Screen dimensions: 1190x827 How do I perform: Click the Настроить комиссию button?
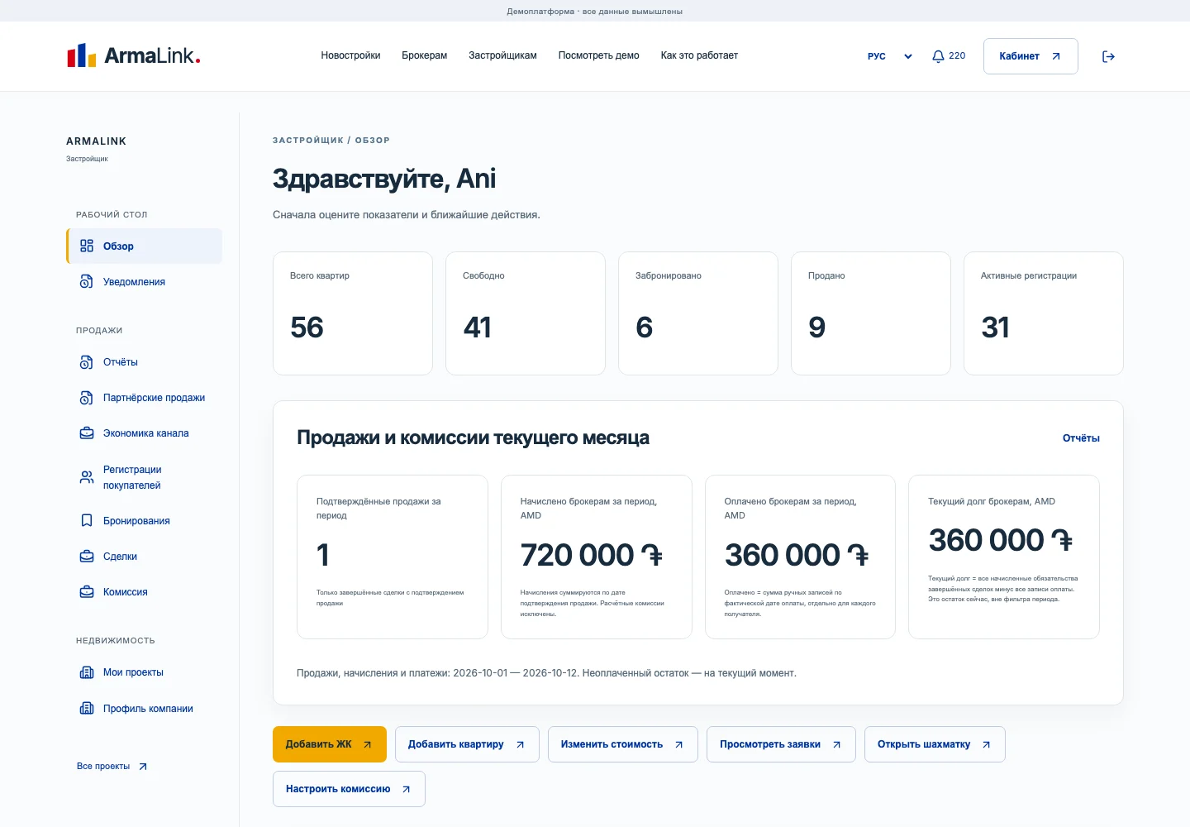[349, 789]
